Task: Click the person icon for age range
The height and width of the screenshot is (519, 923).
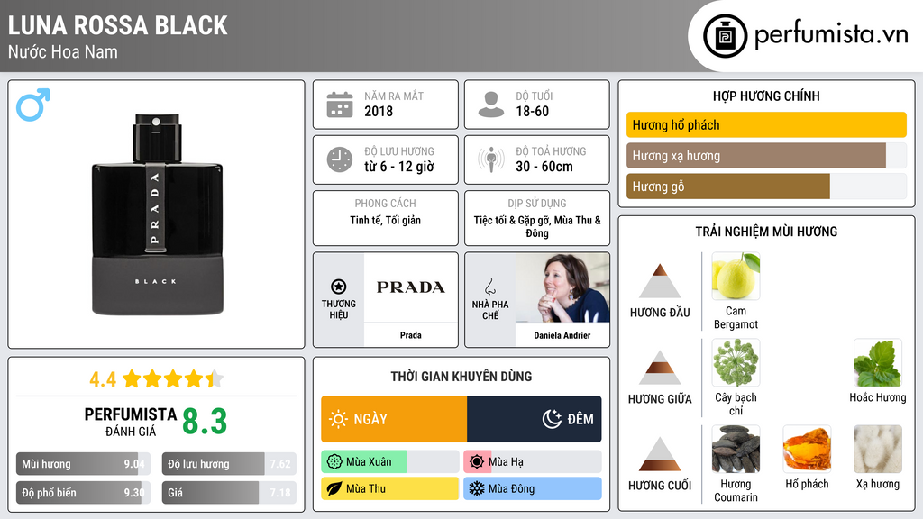Action: pos(490,105)
